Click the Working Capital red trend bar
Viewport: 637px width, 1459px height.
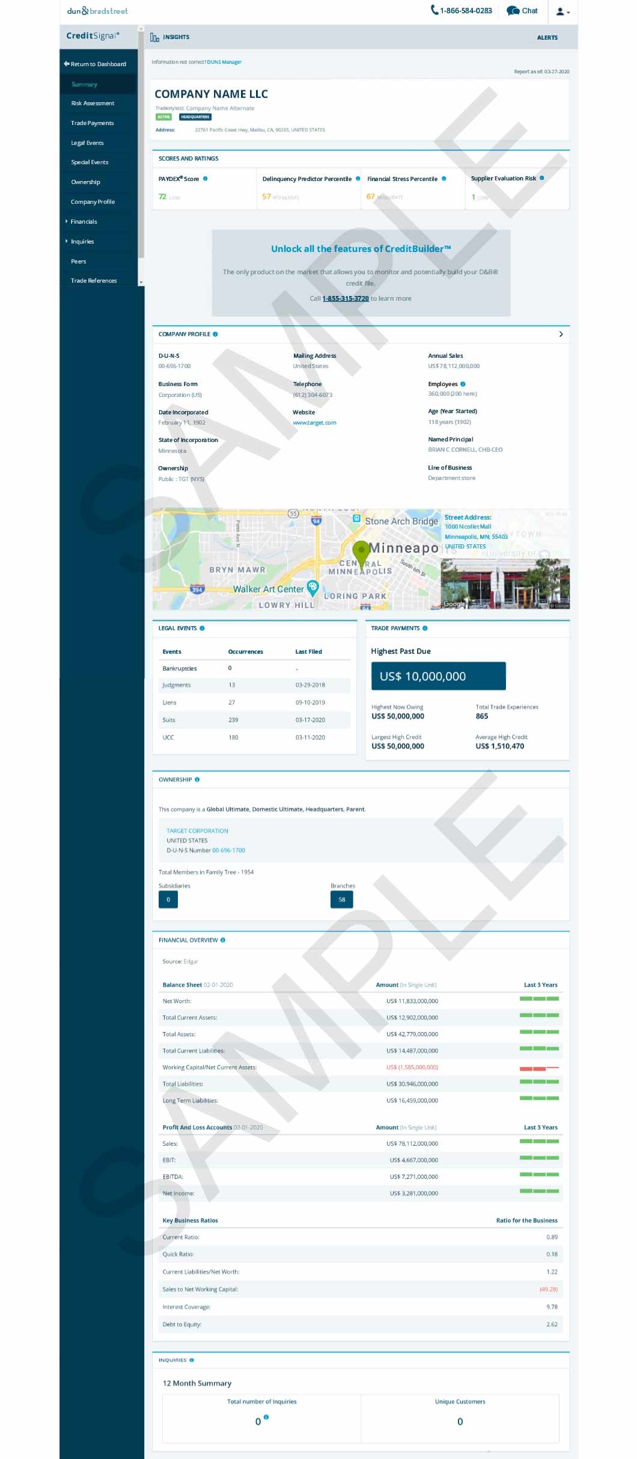pos(539,1068)
